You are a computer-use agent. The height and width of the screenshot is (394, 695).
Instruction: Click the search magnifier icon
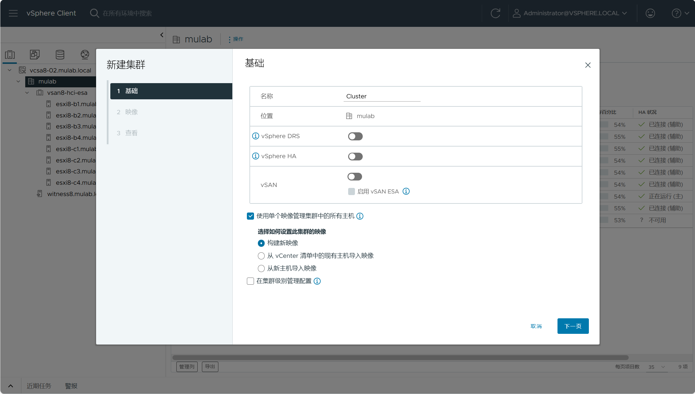[x=94, y=13]
